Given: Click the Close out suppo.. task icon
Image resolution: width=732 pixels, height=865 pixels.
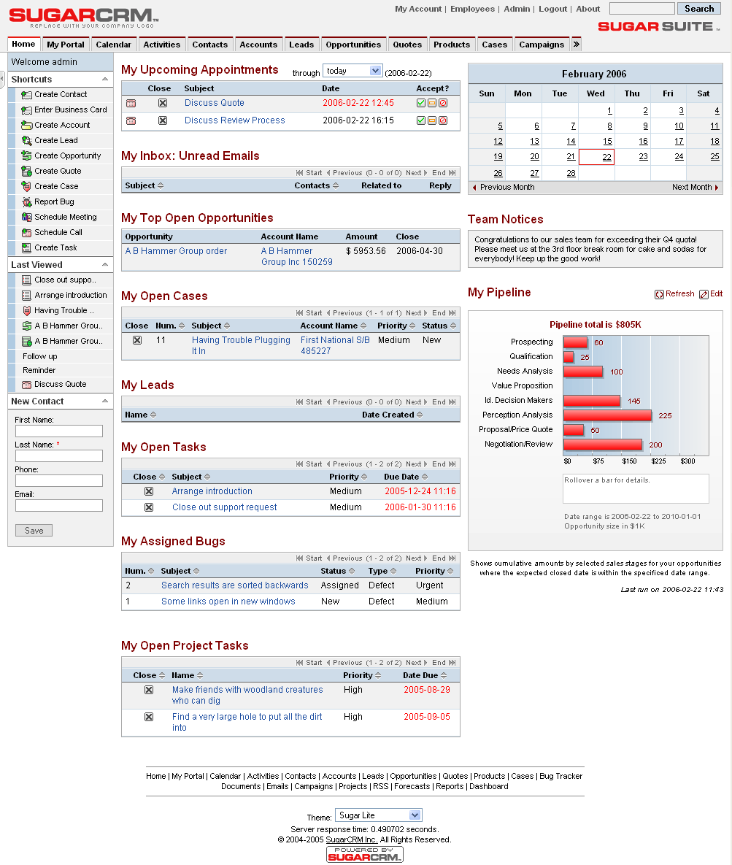Looking at the screenshot, I should [26, 280].
